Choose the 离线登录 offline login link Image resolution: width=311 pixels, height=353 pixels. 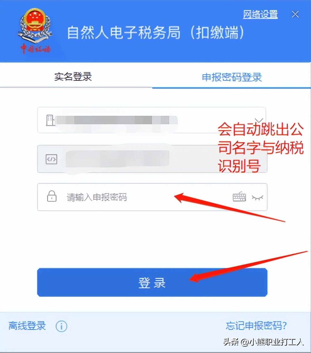[27, 326]
